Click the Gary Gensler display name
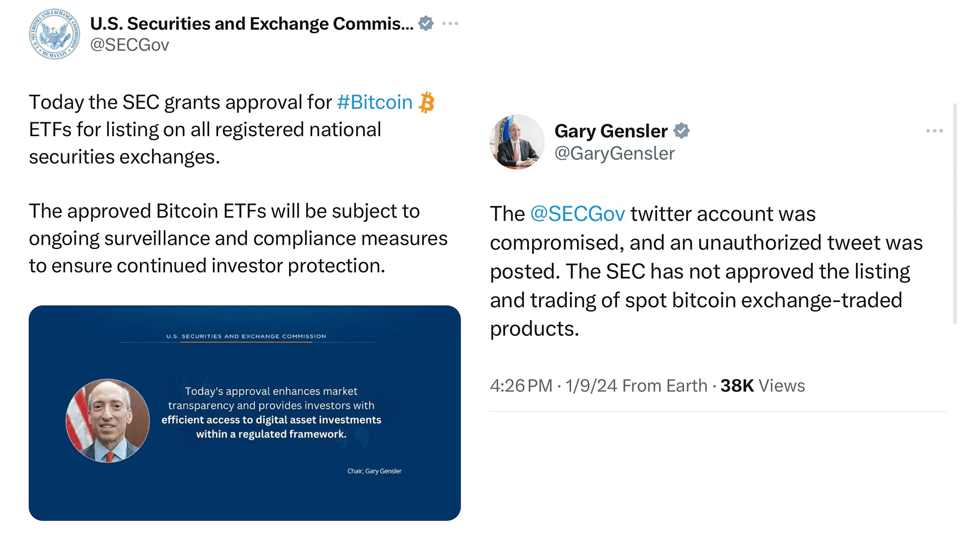The width and height of the screenshot is (969, 545). pyautogui.click(x=610, y=131)
